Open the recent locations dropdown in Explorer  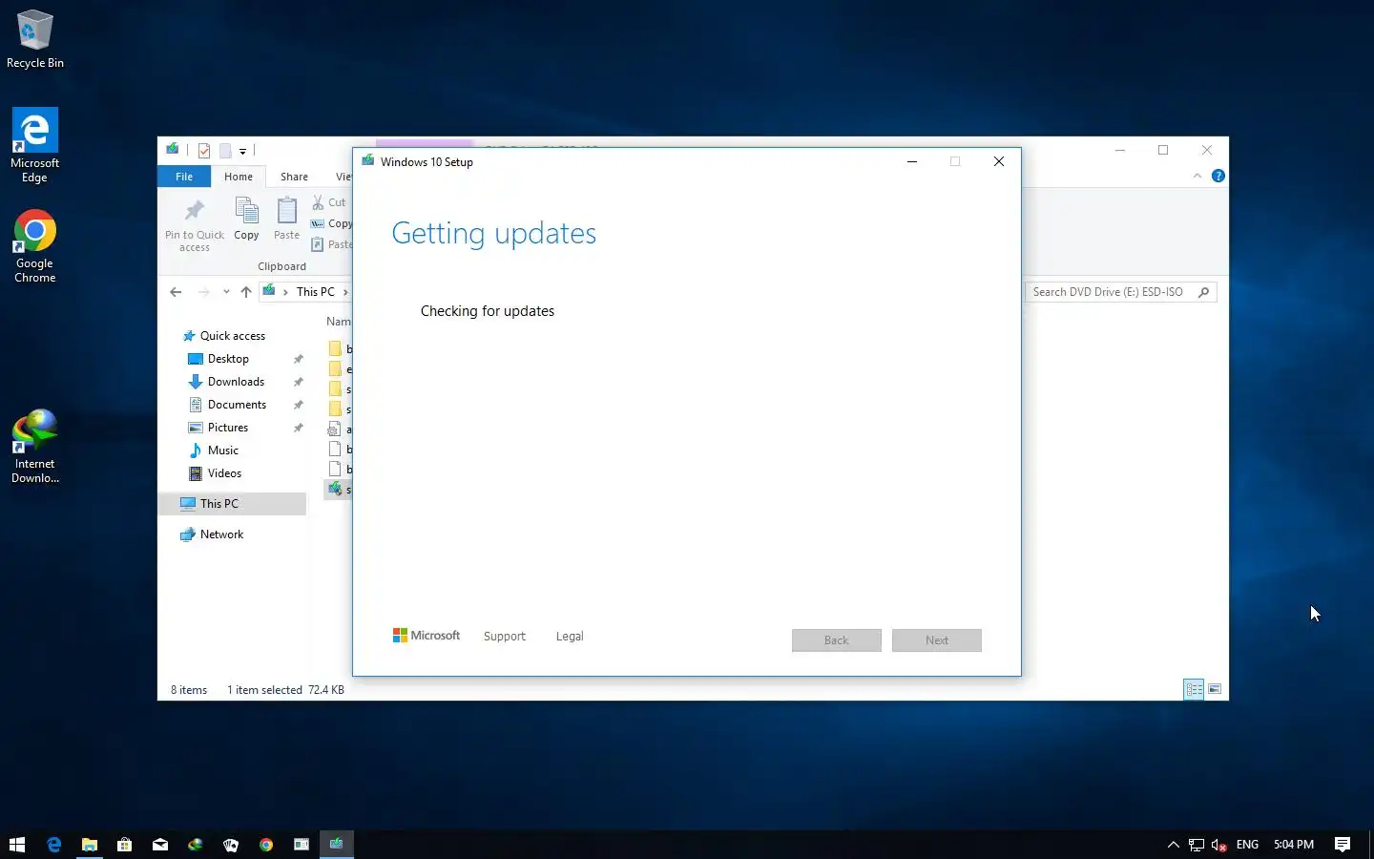click(226, 292)
